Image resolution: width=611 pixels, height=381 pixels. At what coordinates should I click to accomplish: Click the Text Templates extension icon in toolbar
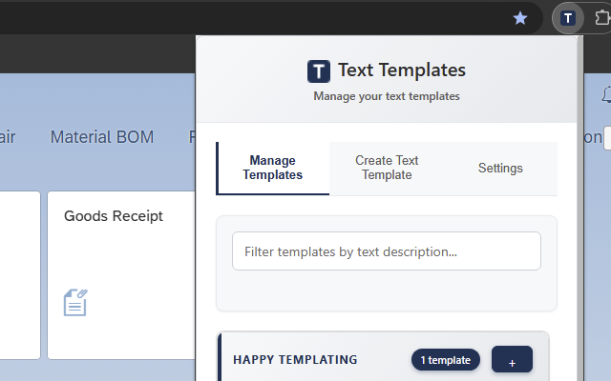[568, 18]
